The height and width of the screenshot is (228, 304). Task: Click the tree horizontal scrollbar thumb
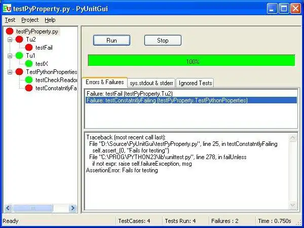coord(33,208)
